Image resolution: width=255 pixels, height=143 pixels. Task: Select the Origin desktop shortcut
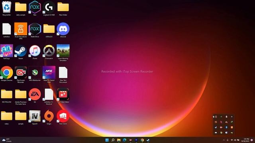tap(49, 118)
